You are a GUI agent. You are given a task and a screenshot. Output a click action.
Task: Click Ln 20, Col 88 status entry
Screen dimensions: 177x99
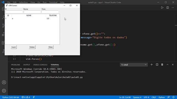coord(125,97)
